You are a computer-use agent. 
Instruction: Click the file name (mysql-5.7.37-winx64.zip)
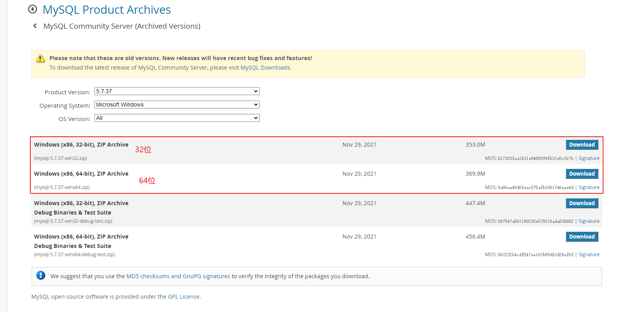tap(62, 187)
